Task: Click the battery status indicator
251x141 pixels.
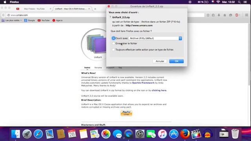Action: (x=203, y=2)
